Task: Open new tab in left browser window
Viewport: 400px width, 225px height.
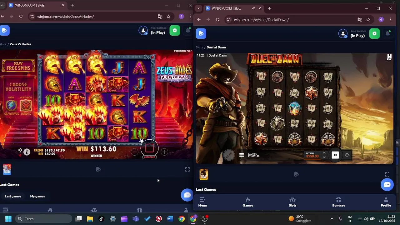Action: (72, 5)
